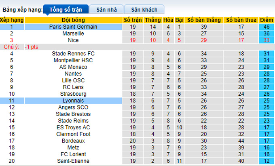Open Stade Rennes FC team page

(x=73, y=54)
